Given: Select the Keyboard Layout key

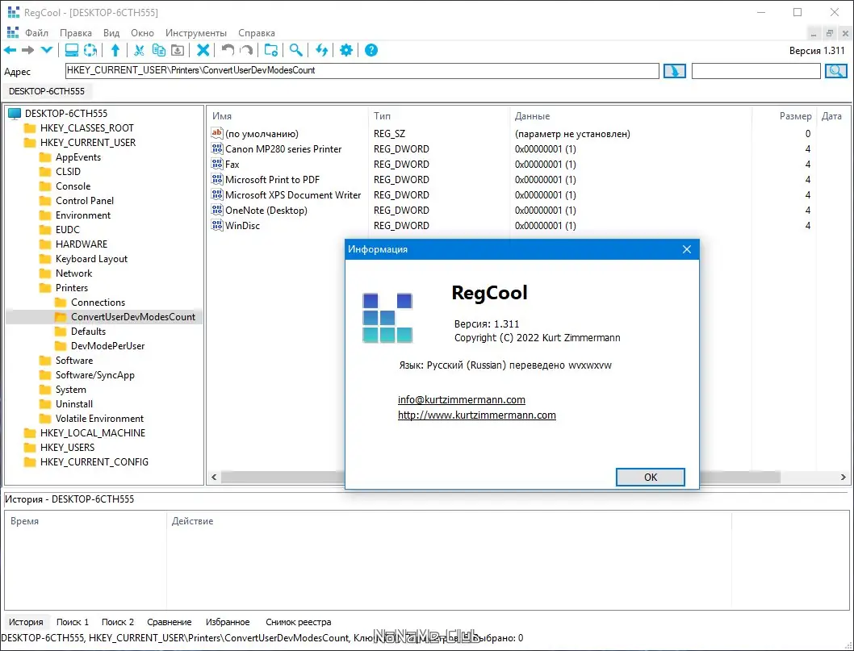Looking at the screenshot, I should (91, 259).
